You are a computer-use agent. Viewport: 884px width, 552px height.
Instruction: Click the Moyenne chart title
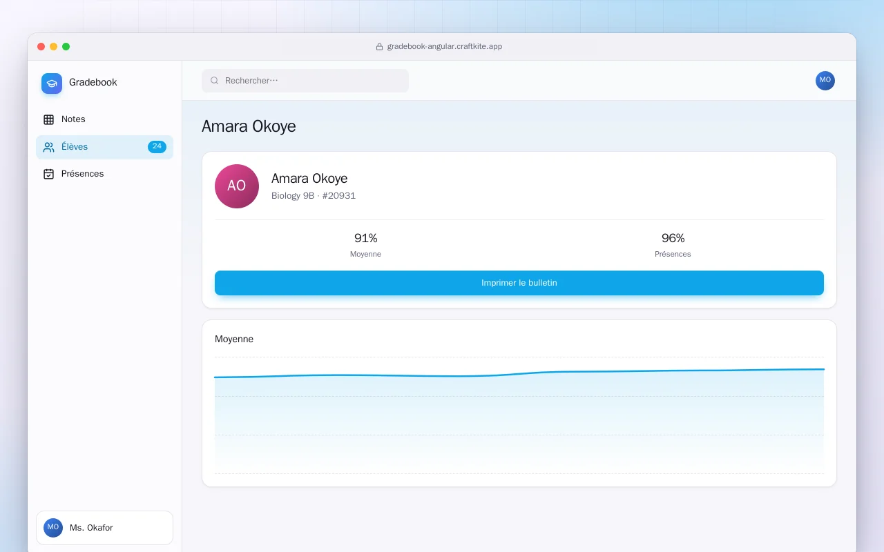click(x=234, y=339)
